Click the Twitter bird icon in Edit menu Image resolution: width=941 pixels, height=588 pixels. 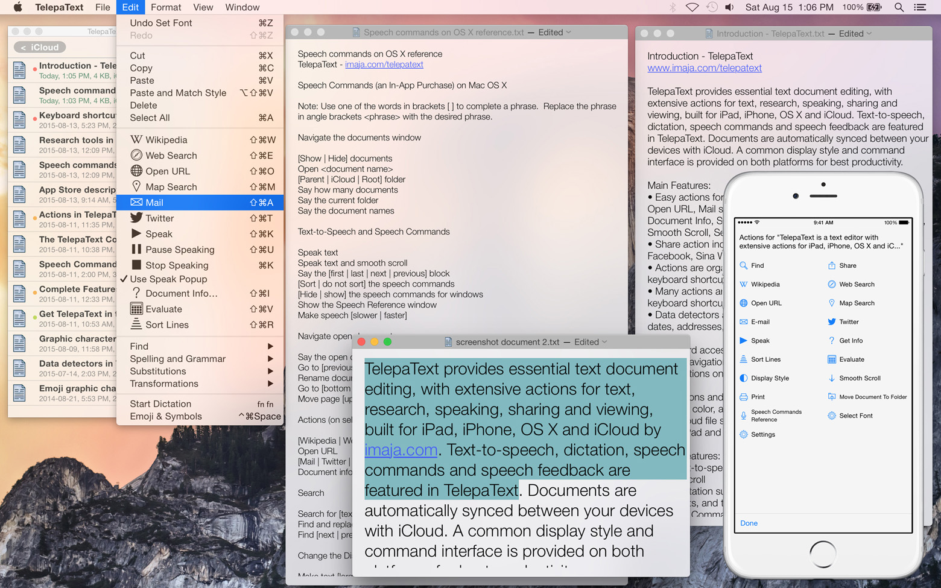[x=137, y=218]
